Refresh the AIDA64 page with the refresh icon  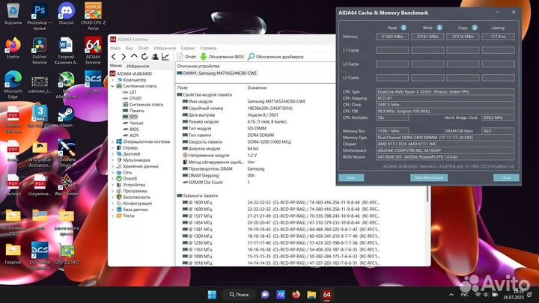tap(144, 57)
